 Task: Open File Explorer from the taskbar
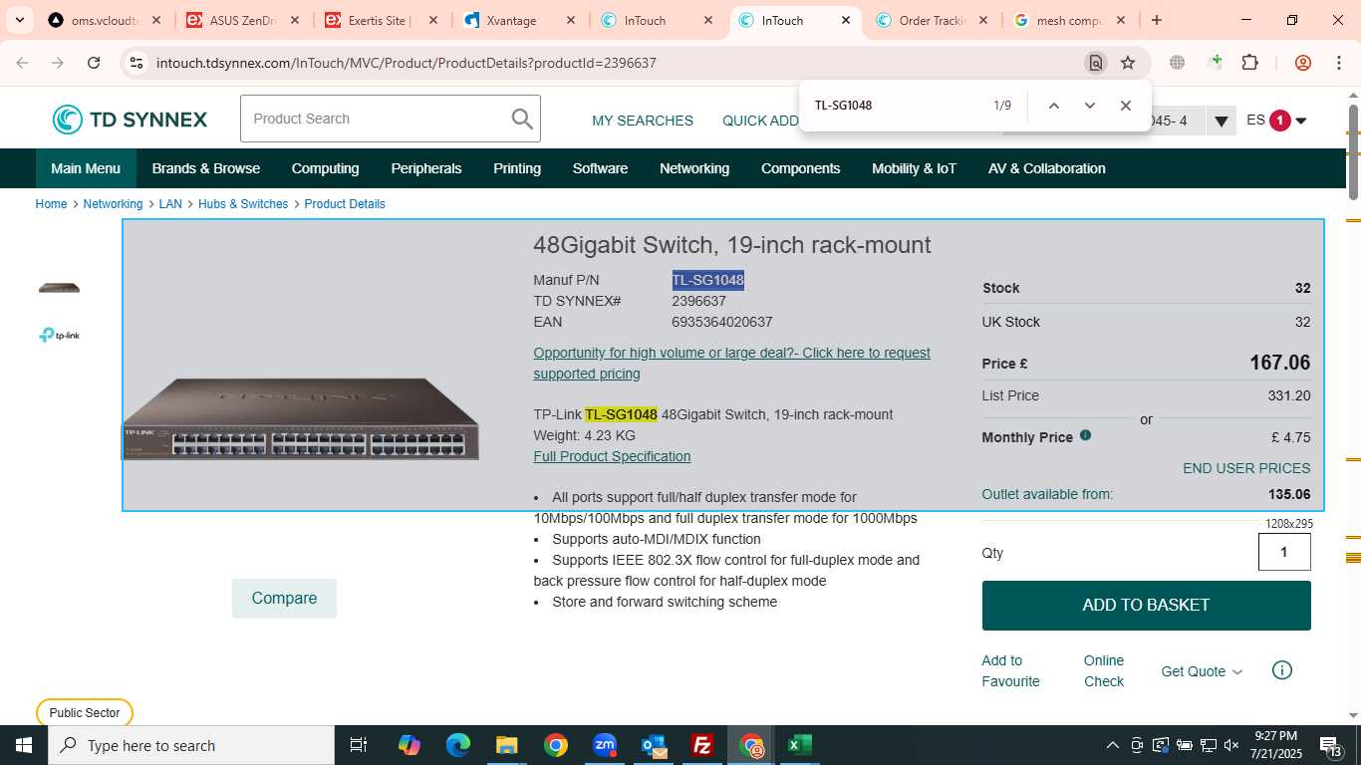[506, 745]
